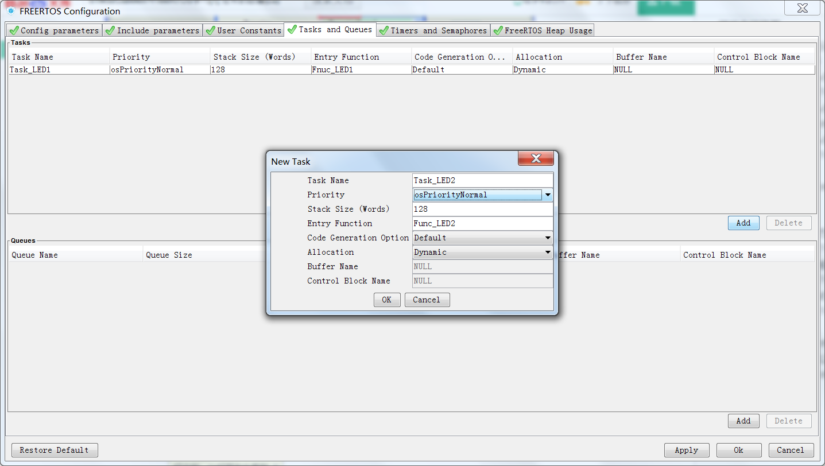Go to Timers and Semaphores tab
The height and width of the screenshot is (466, 825).
point(433,30)
